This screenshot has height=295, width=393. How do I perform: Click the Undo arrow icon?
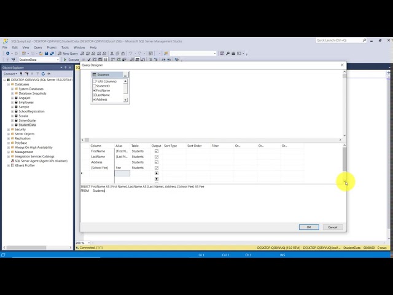[x=130, y=53]
